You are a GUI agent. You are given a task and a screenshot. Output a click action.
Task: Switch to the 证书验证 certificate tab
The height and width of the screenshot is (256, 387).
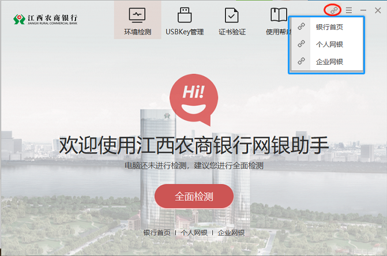[x=232, y=20]
